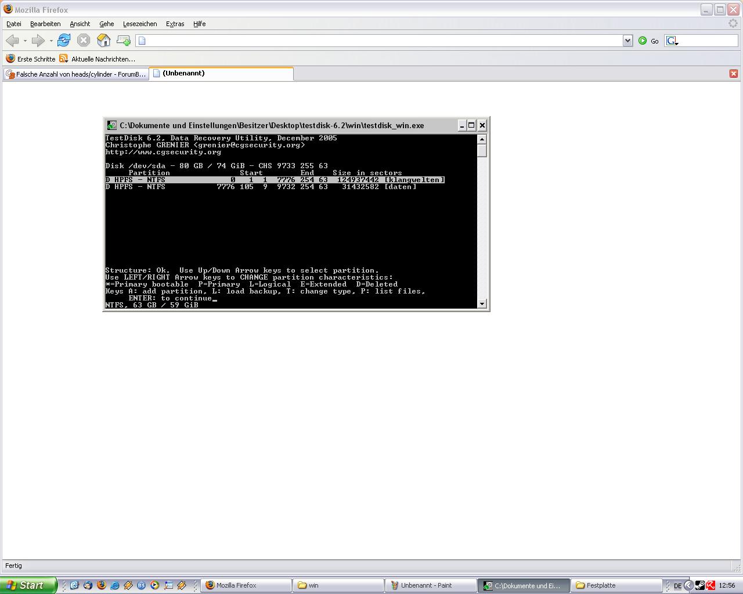
Task: Open the Hilfe menu
Action: click(x=200, y=24)
